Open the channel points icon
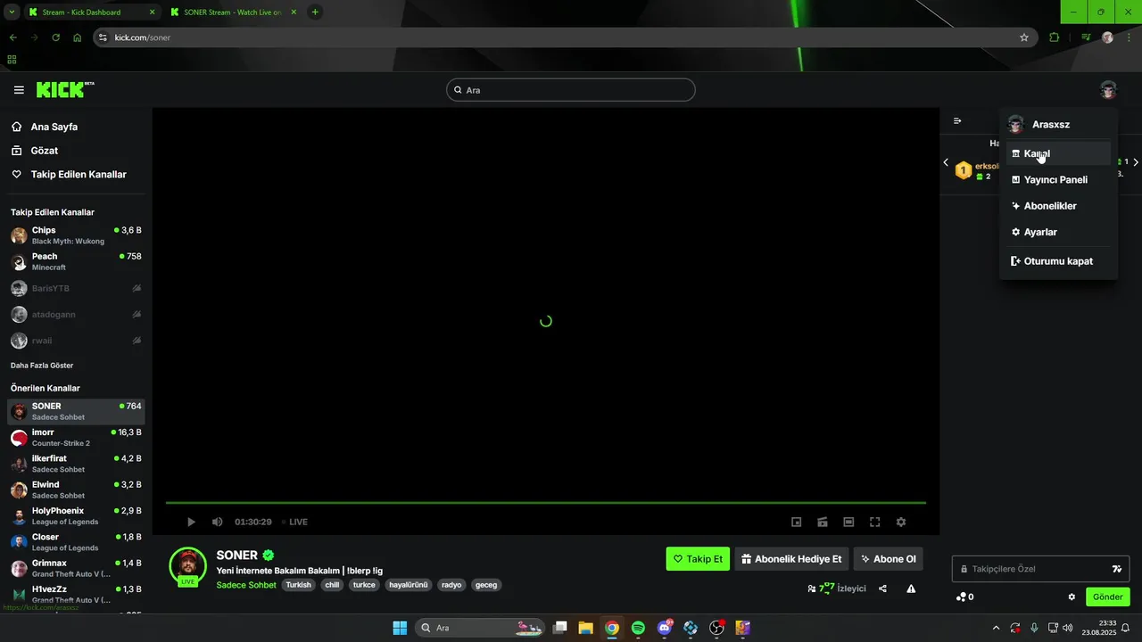Viewport: 1142px width, 642px height. (x=964, y=597)
